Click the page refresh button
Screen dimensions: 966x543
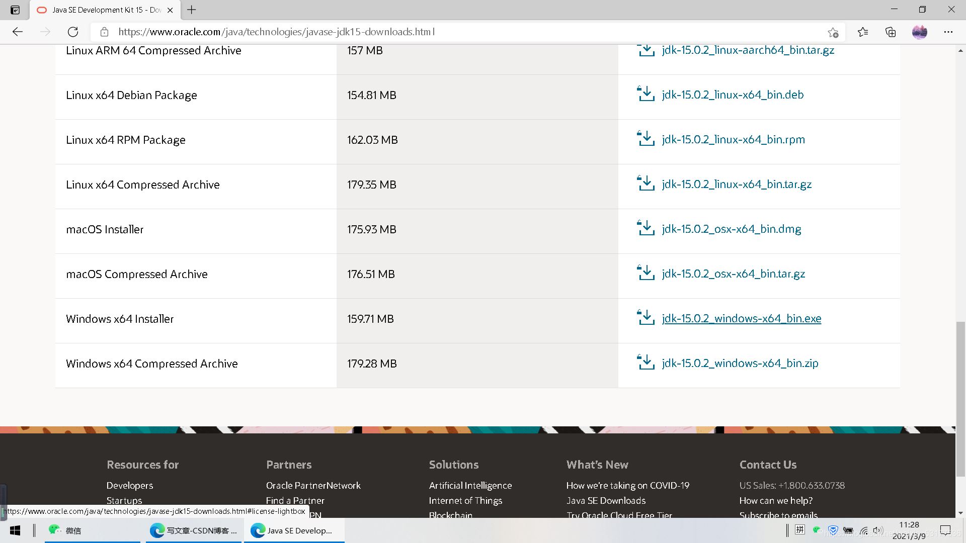pos(72,31)
